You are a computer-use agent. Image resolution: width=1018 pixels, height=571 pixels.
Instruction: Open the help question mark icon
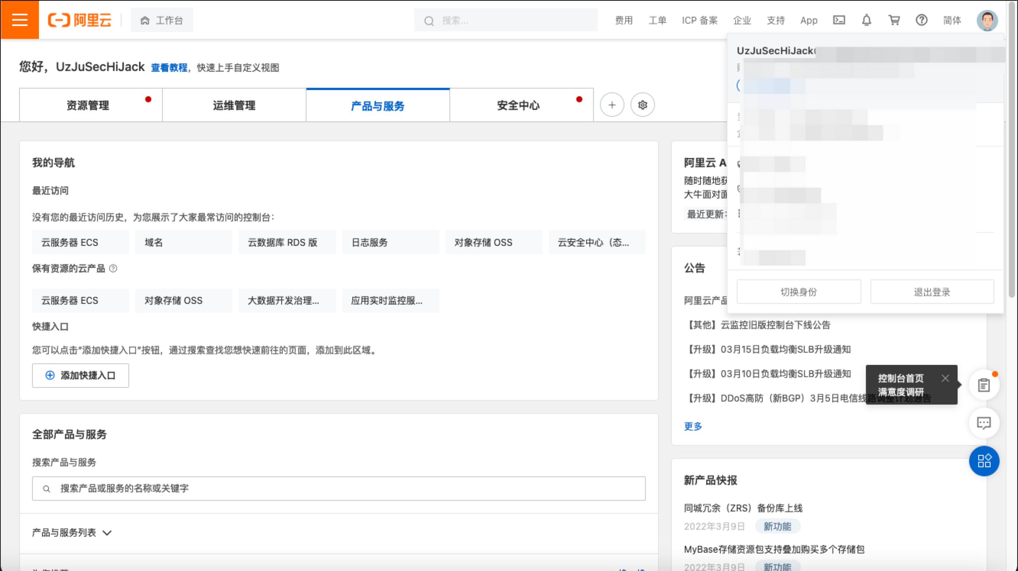[x=922, y=20]
